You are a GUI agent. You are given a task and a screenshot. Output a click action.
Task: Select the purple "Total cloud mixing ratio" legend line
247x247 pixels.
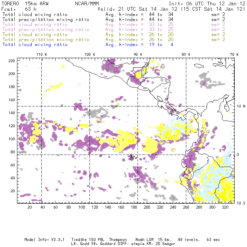[35, 25]
